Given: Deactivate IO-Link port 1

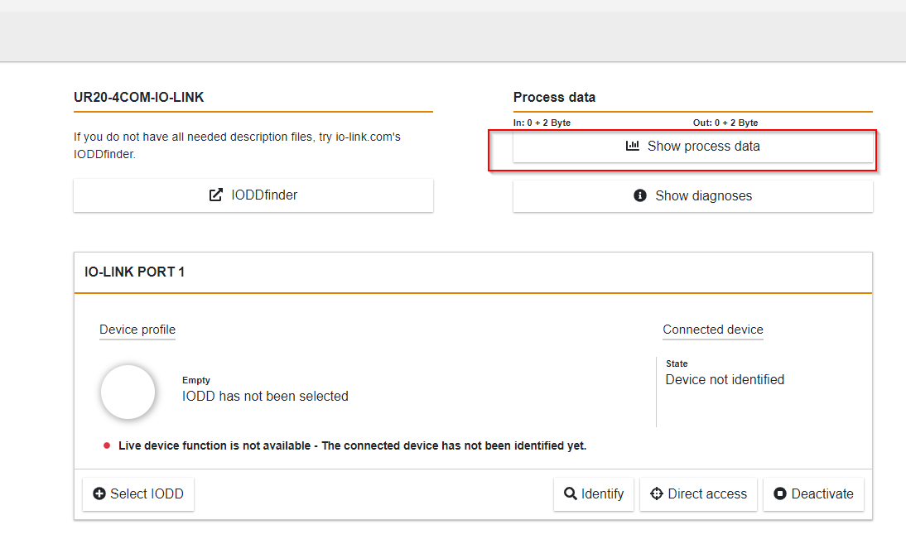Looking at the screenshot, I should point(813,493).
